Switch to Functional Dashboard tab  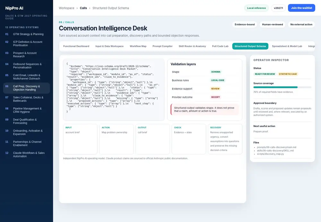(x=76, y=46)
